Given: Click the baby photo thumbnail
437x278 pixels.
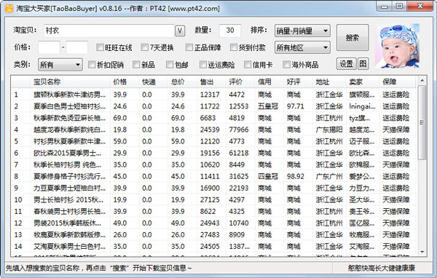Looking at the screenshot, I should point(397,46).
